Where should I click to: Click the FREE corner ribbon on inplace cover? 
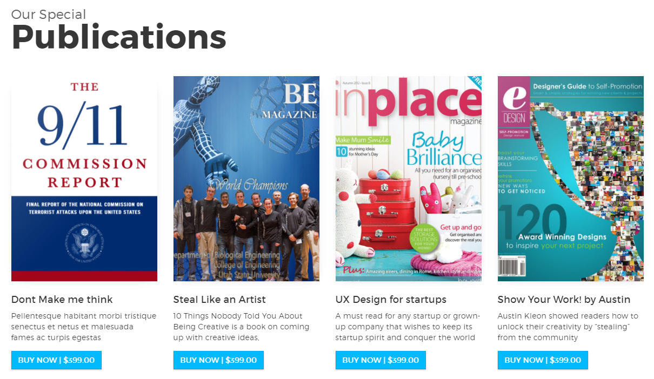[x=475, y=83]
